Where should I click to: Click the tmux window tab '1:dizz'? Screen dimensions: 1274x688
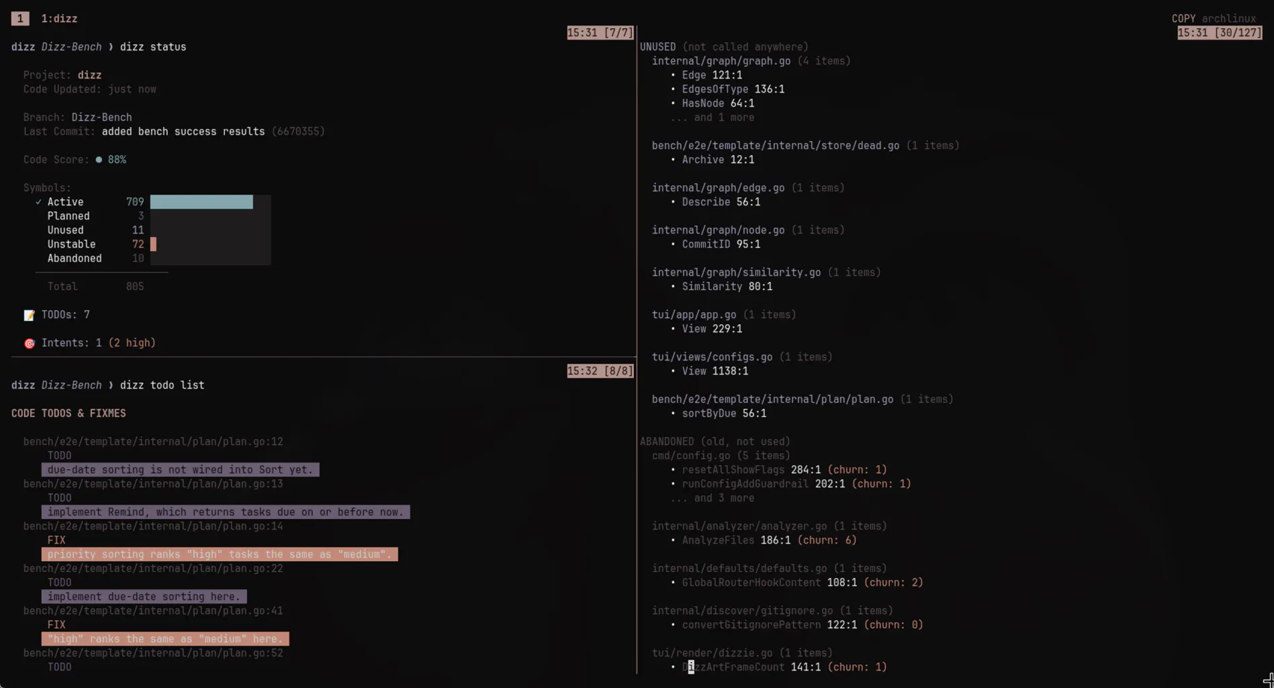59,19
